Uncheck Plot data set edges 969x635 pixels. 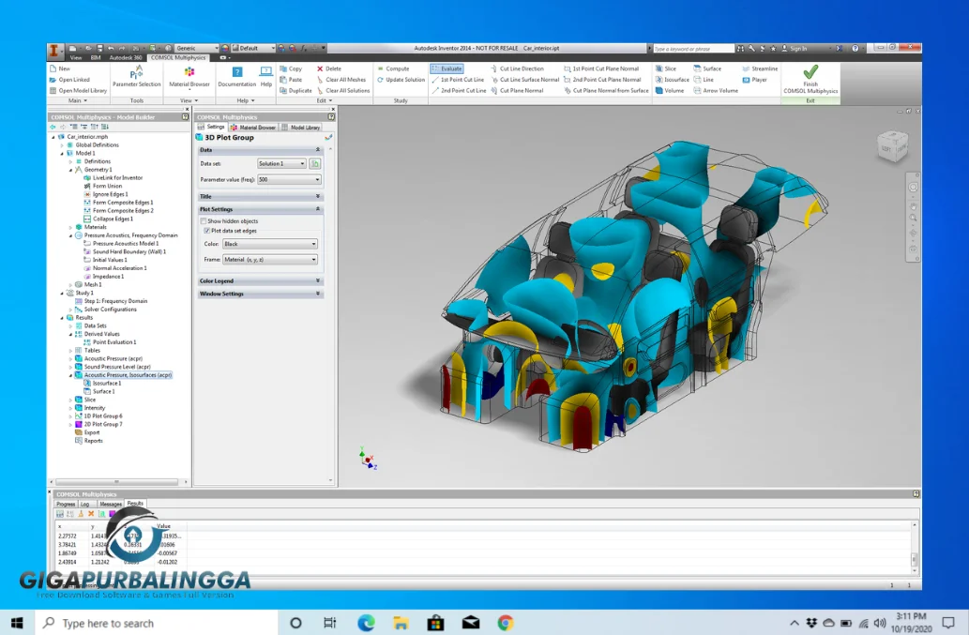coord(207,231)
